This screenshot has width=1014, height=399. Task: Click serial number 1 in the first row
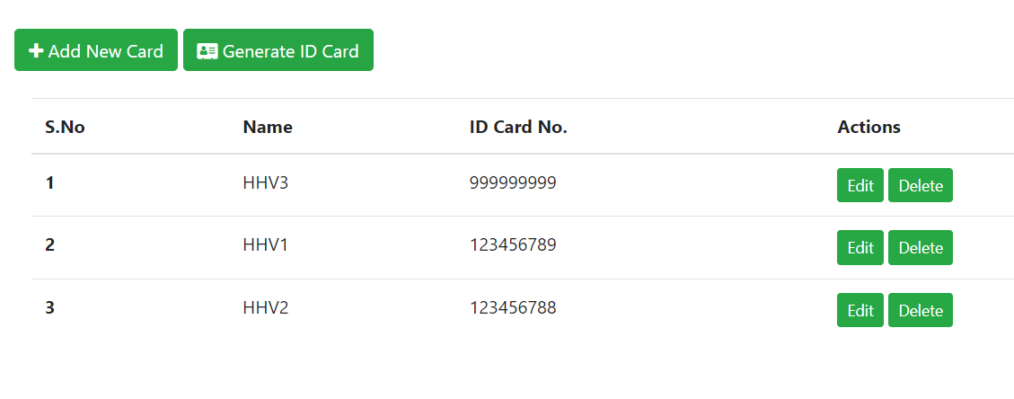coord(50,183)
